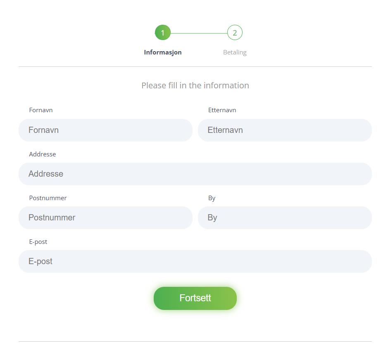Click inside the Postnummer input box

click(105, 218)
